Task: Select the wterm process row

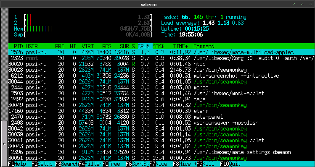Action: pyautogui.click(x=161, y=111)
